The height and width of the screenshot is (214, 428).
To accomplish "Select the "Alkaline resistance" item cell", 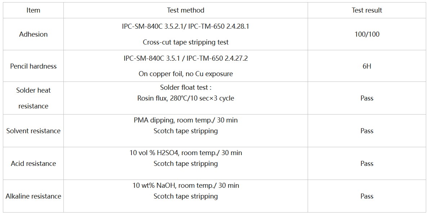I will (33, 196).
